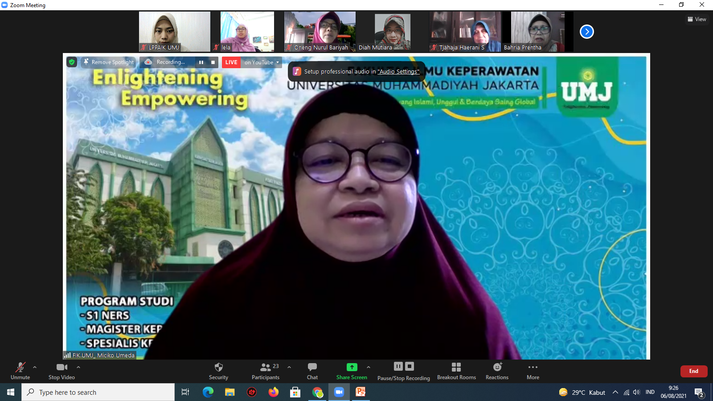
Task: Stop recording from top Recording indicator
Action: [x=213, y=62]
